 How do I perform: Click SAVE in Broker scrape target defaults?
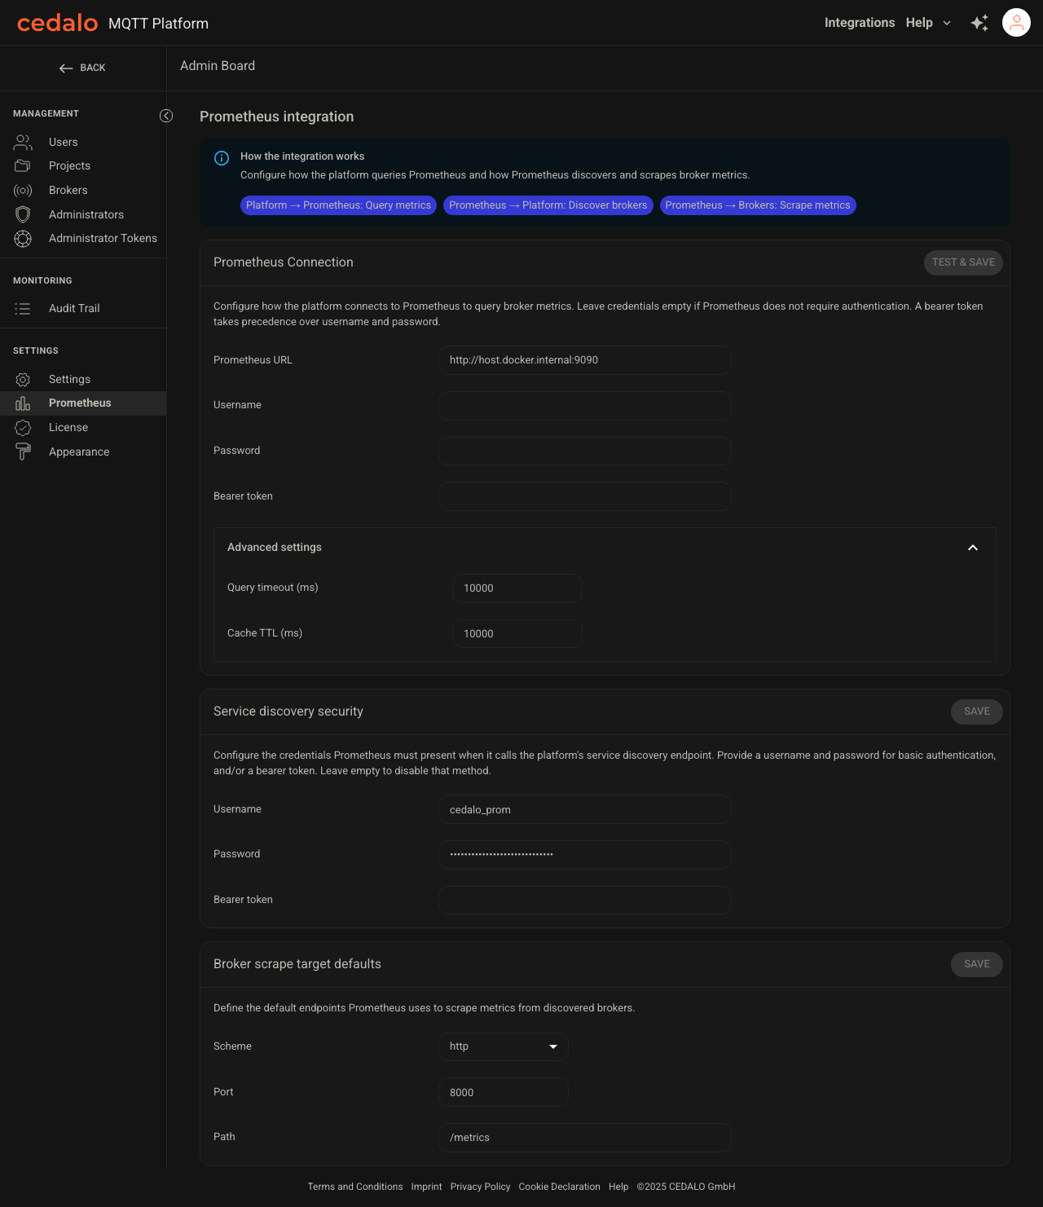click(x=977, y=964)
